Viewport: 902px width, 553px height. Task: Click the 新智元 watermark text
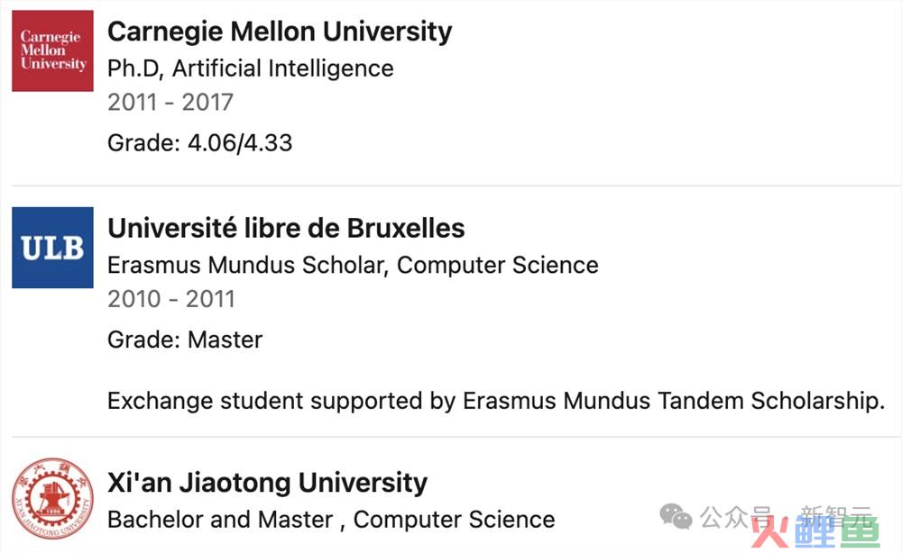tap(835, 516)
